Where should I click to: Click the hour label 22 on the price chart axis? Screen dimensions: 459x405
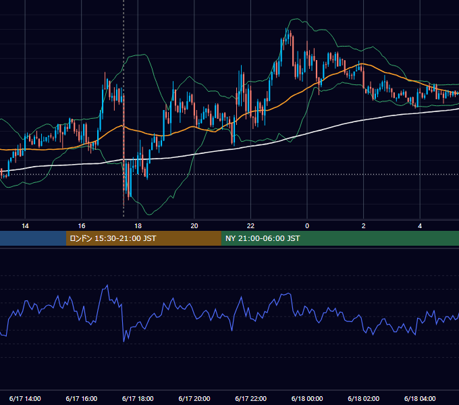[250, 226]
